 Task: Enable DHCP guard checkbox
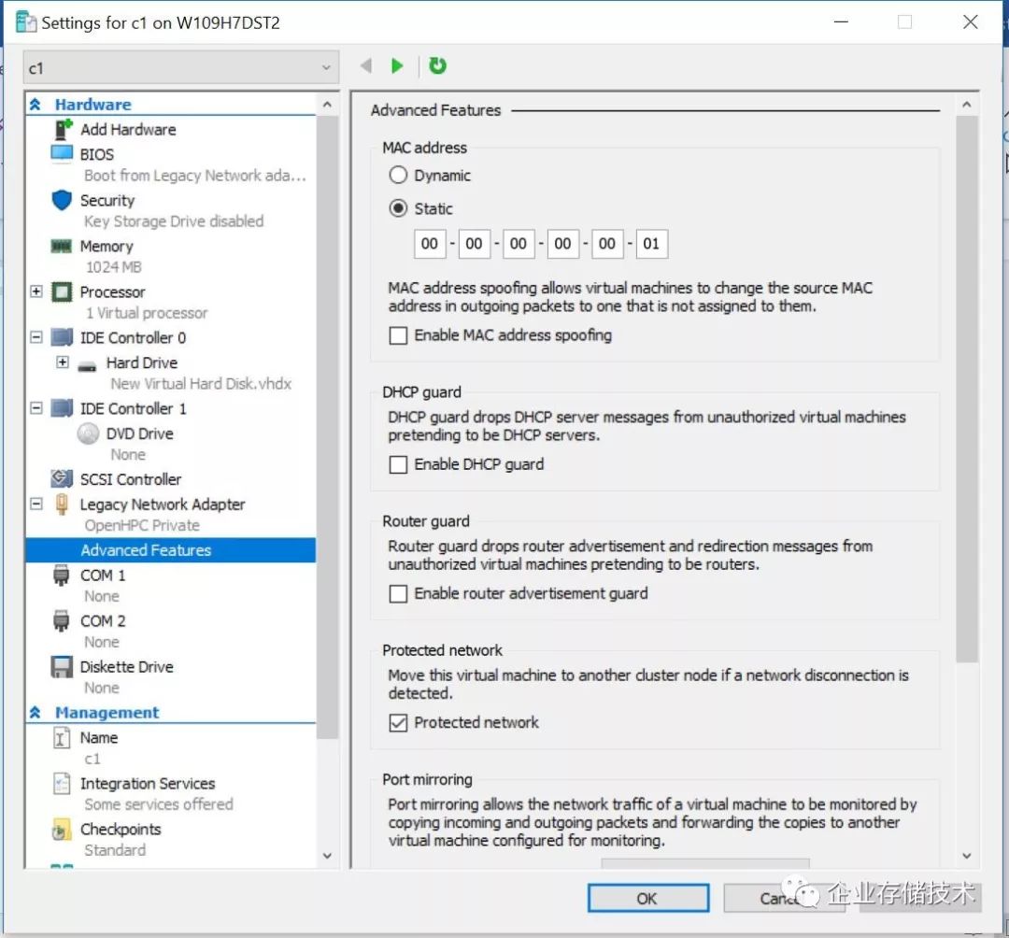click(x=399, y=464)
